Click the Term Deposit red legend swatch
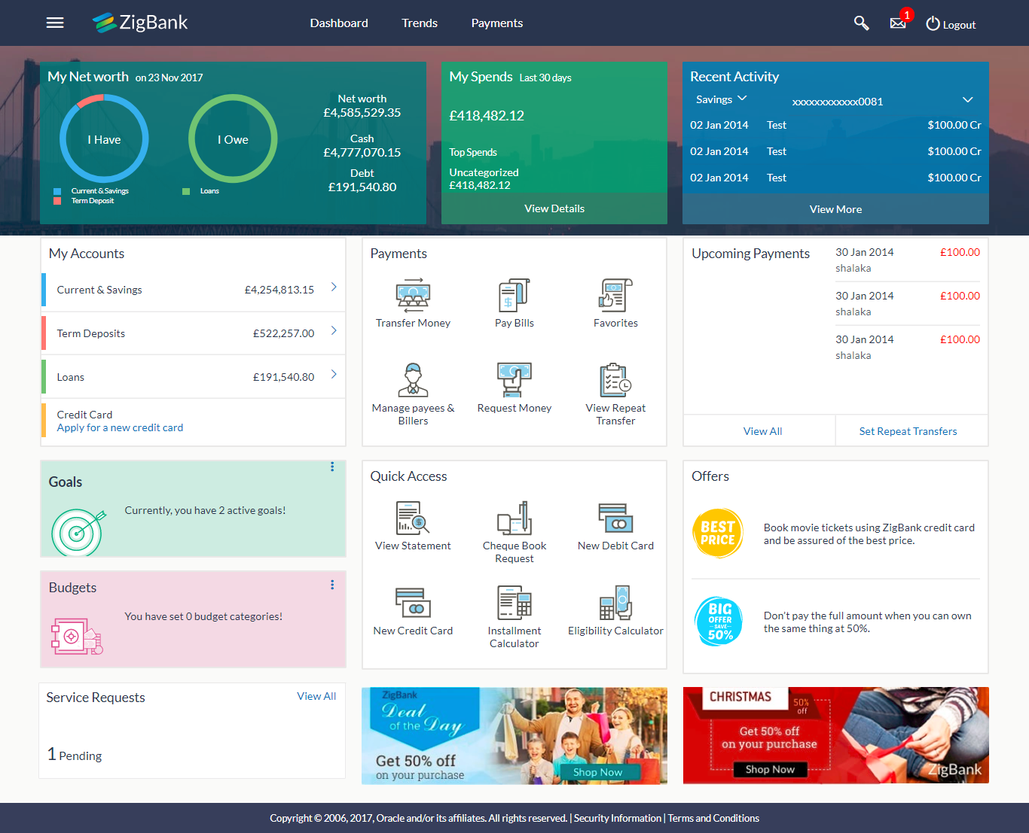Viewport: 1029px width, 833px height. (57, 201)
